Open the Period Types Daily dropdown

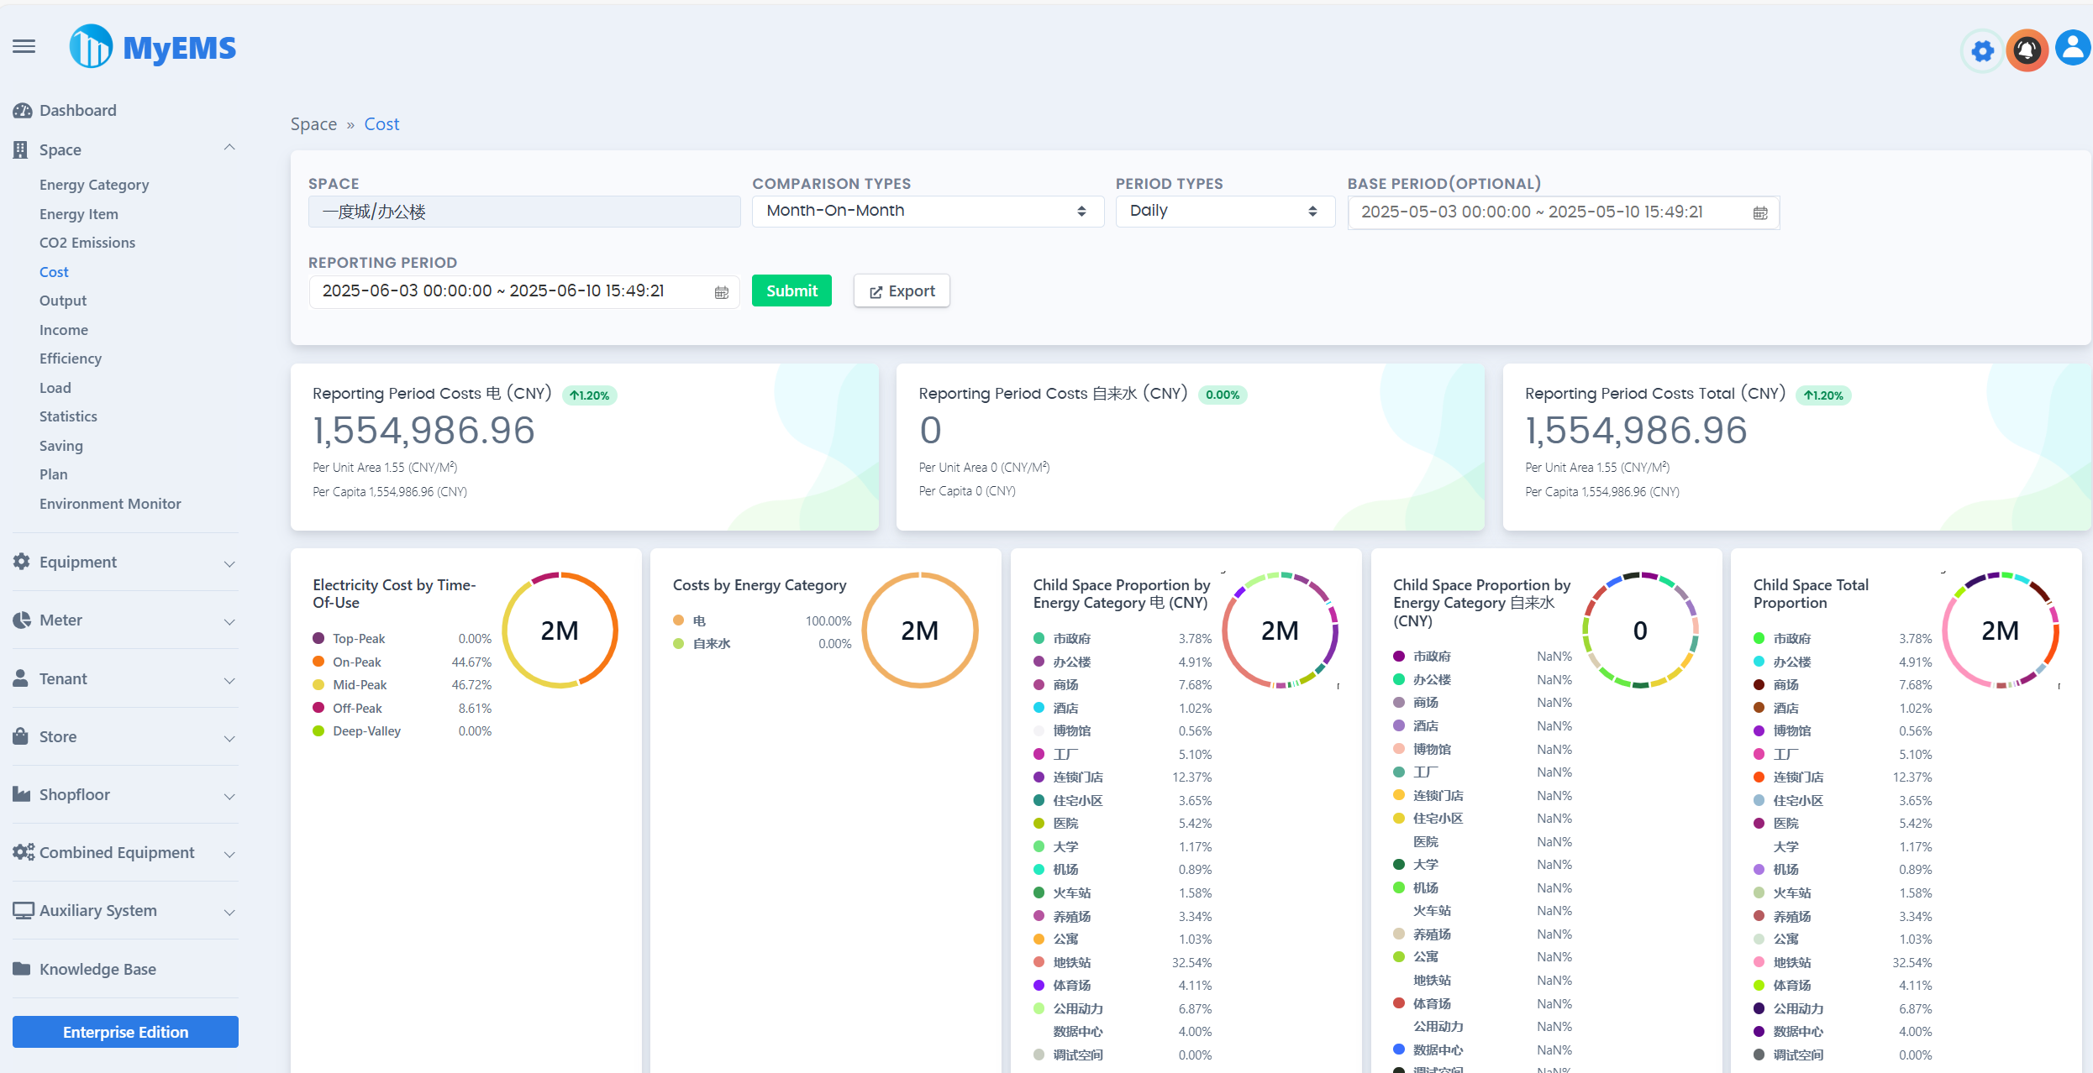[x=1224, y=211]
